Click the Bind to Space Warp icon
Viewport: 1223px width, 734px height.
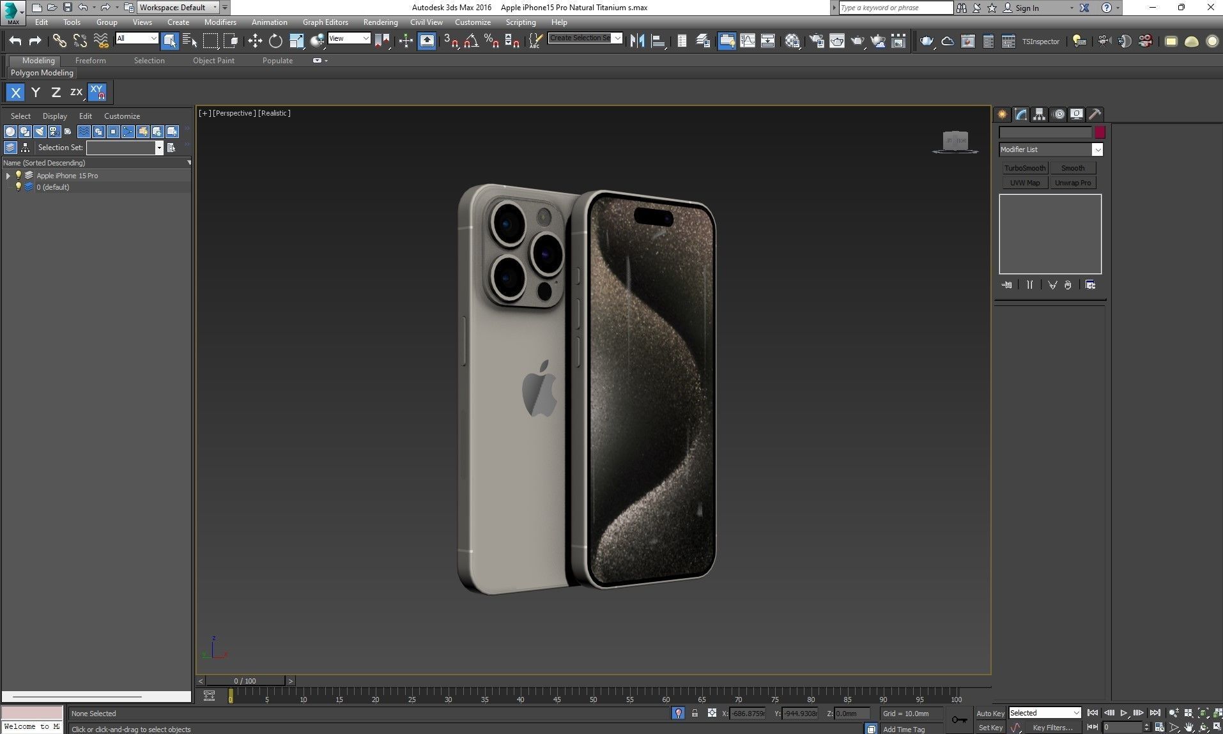pyautogui.click(x=101, y=41)
